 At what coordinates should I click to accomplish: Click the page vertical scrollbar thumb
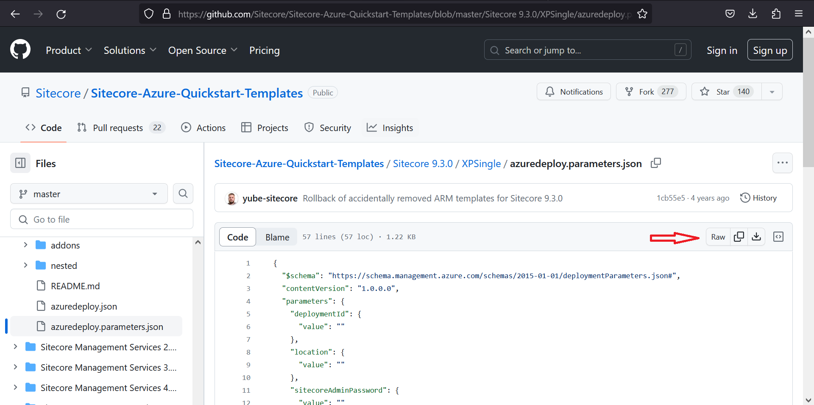[x=808, y=102]
